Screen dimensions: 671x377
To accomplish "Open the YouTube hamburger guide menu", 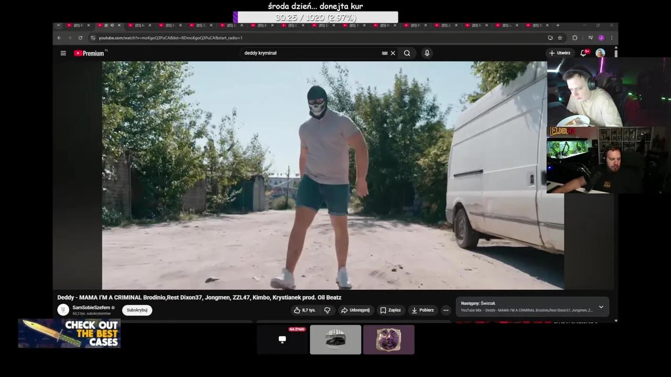I will point(63,53).
